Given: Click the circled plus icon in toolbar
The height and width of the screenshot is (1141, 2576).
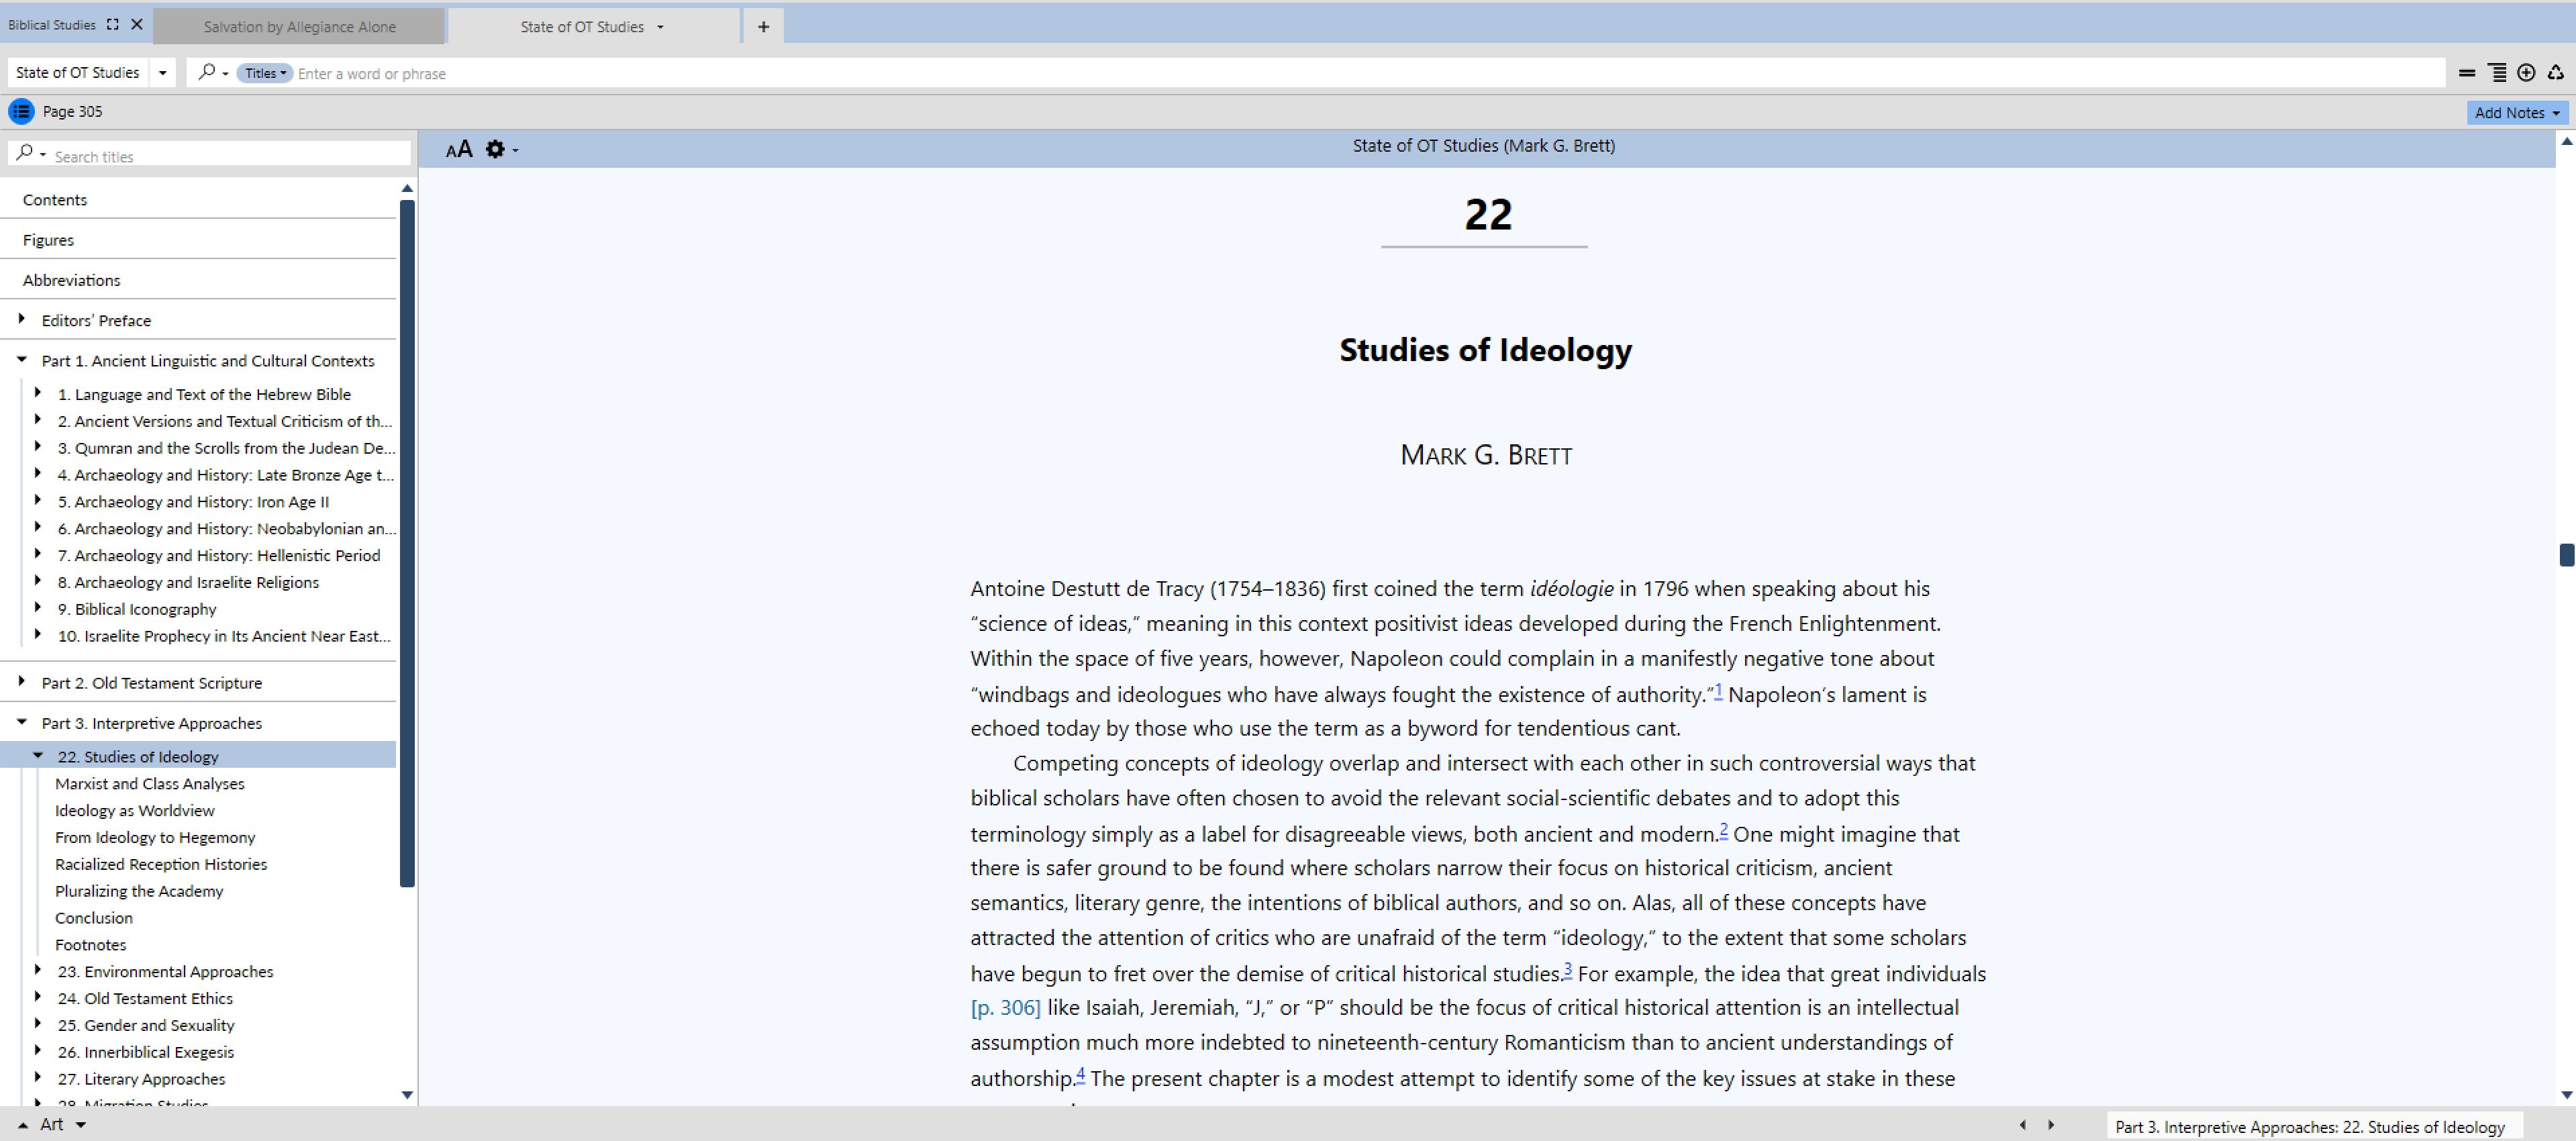Looking at the screenshot, I should tap(2526, 73).
